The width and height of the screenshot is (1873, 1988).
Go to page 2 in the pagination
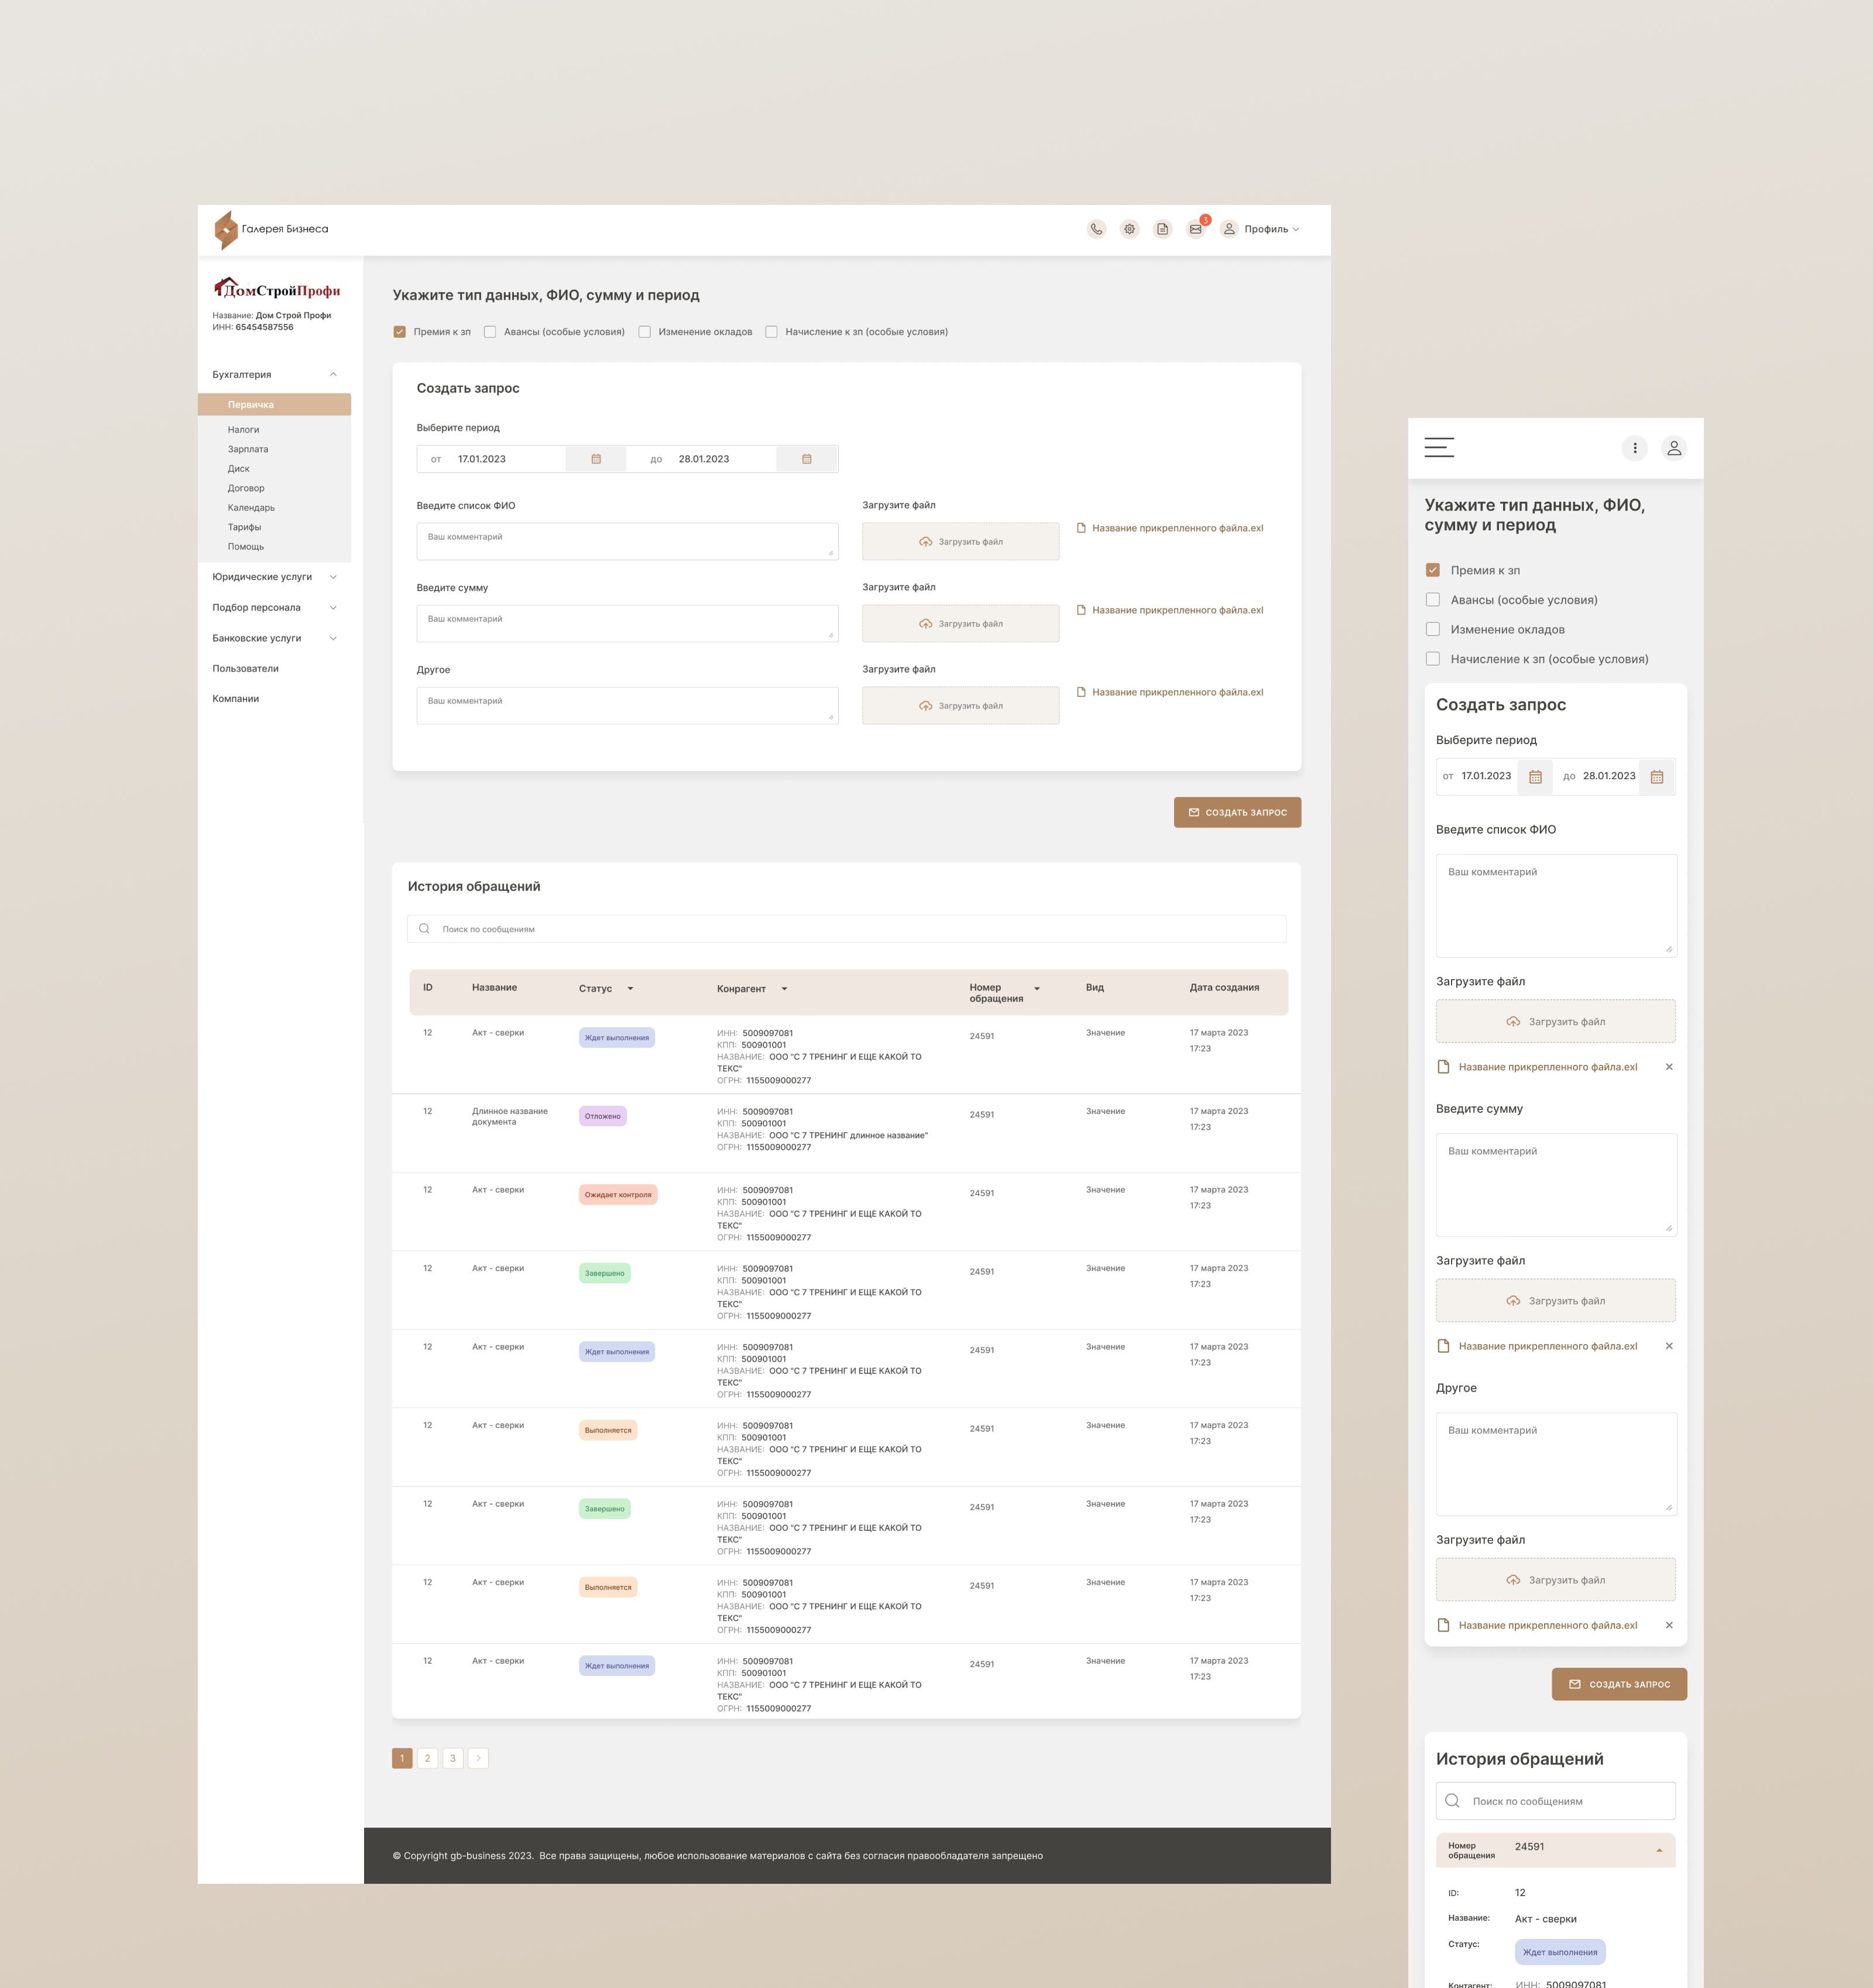point(427,1758)
